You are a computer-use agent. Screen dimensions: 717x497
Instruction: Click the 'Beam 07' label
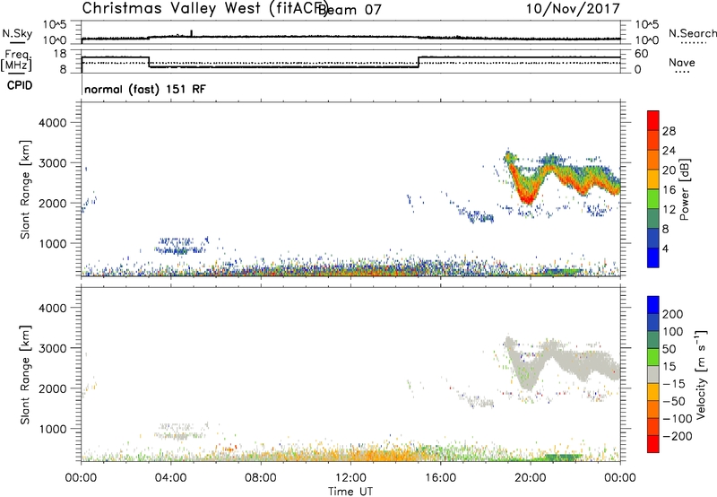[350, 10]
